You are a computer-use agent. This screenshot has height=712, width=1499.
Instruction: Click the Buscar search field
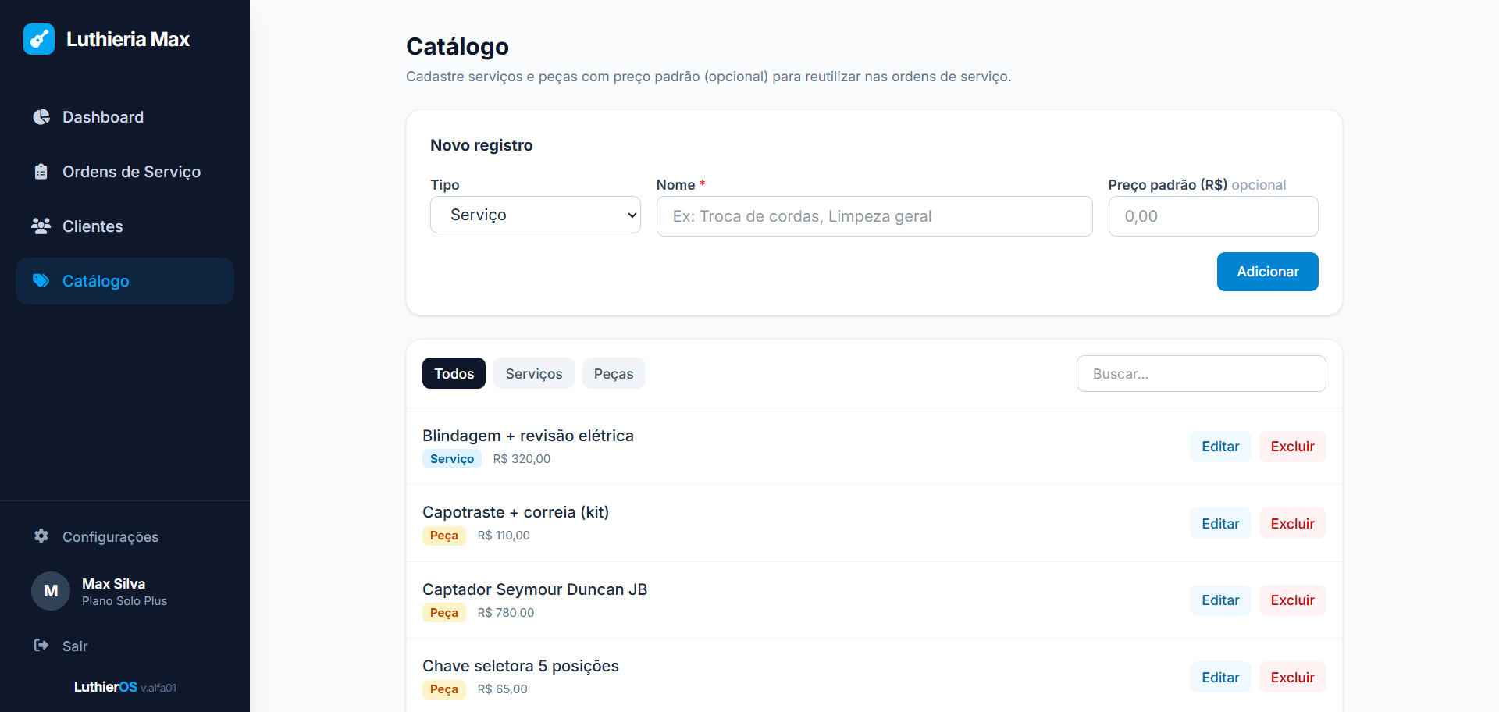click(1201, 373)
